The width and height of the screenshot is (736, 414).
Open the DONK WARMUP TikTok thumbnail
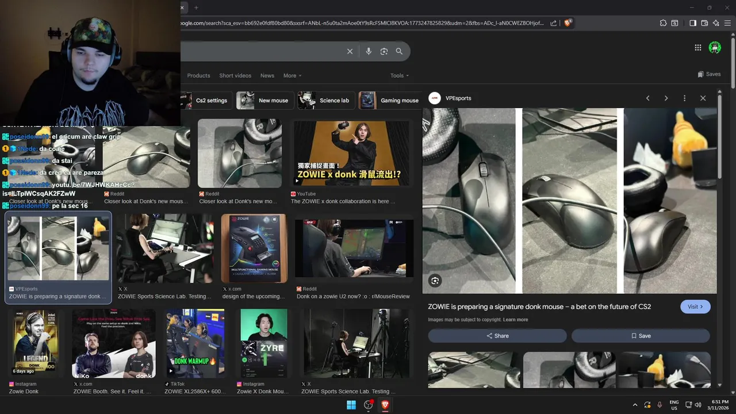click(195, 343)
